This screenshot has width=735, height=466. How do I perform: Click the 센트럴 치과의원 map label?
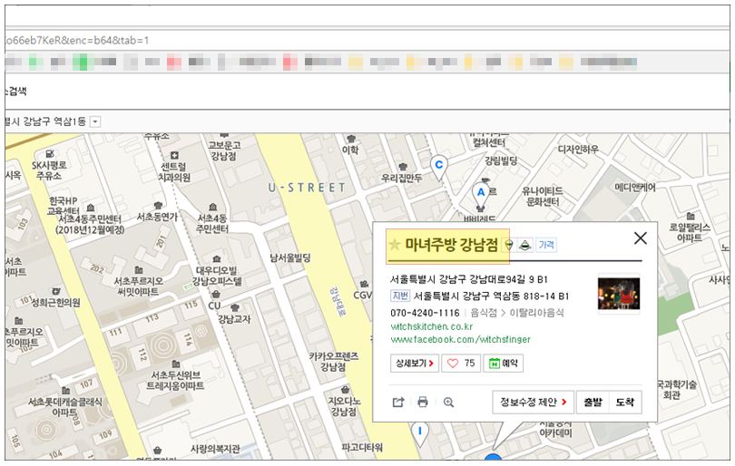[x=174, y=172]
